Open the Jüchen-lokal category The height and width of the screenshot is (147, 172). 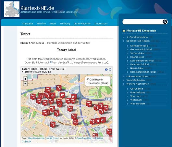(x=137, y=53)
